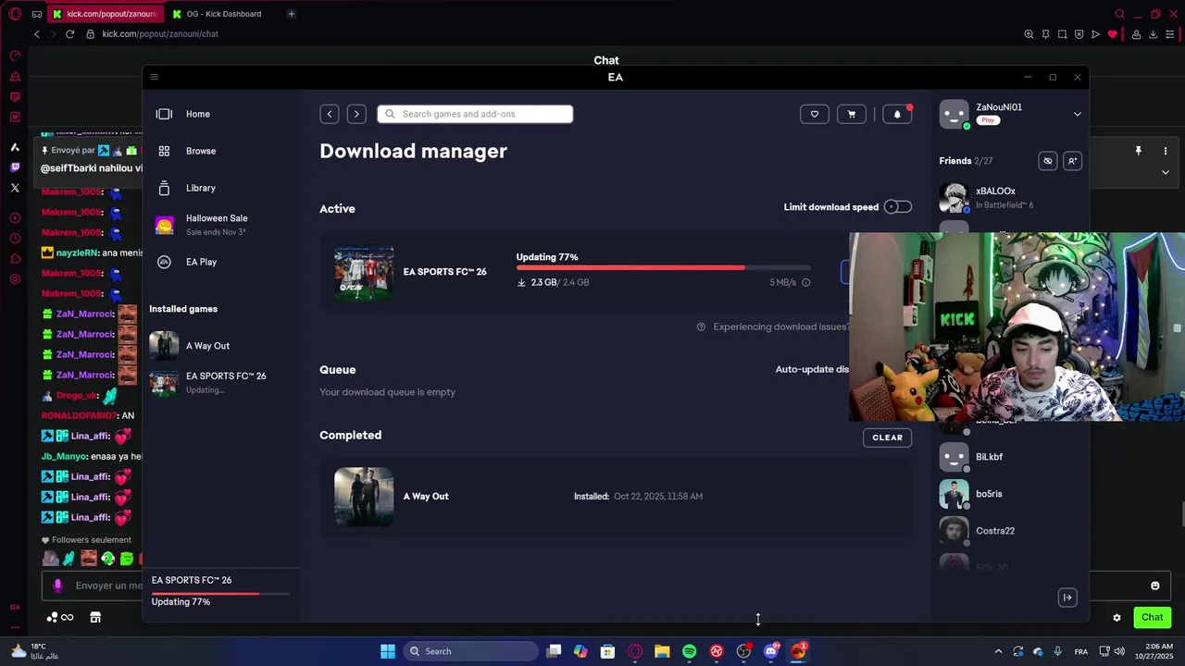Click the A Way Out completed thumbnail
The image size is (1185, 666).
pyautogui.click(x=364, y=497)
